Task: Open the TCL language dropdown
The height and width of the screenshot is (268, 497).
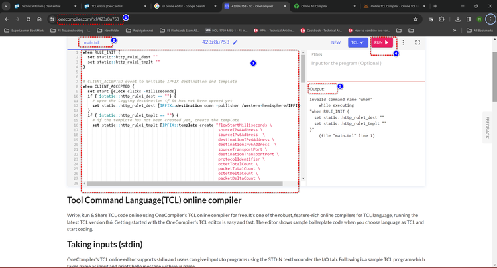Action: tap(358, 42)
